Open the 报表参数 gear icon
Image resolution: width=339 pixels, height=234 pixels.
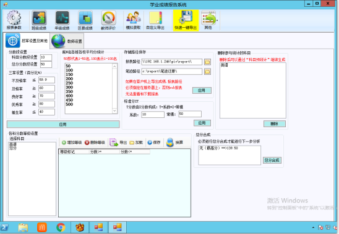pyautogui.click(x=14, y=20)
